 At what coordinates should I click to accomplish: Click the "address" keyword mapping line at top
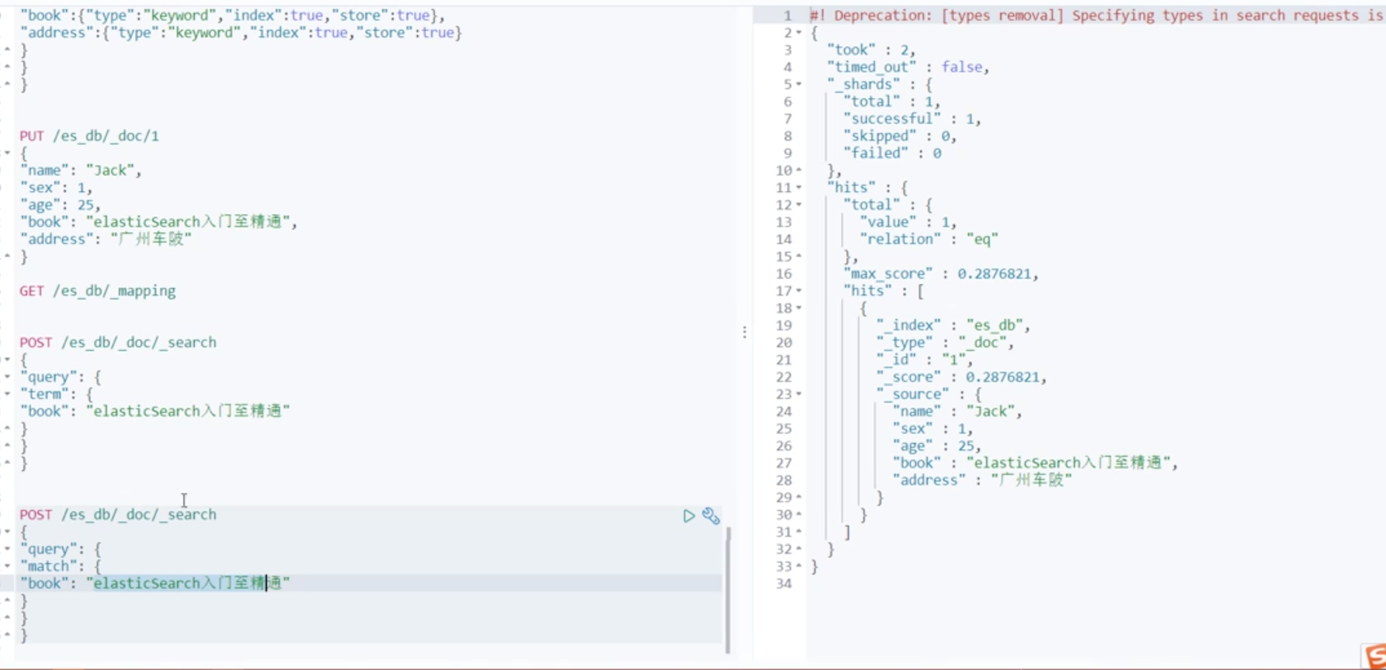click(x=241, y=33)
